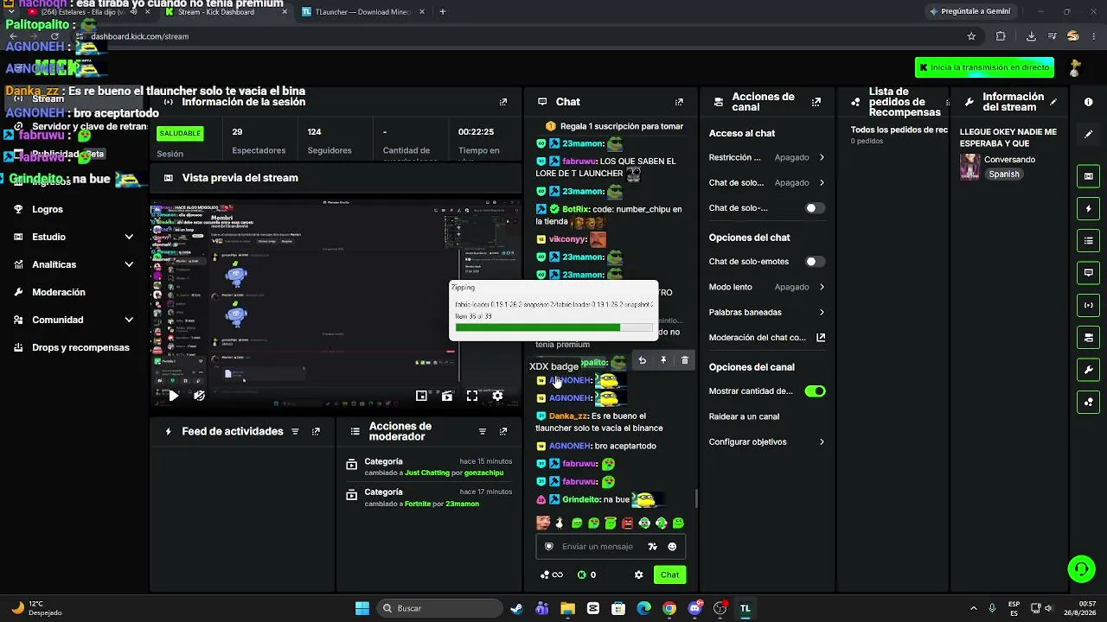The image size is (1107, 622).
Task: Open Palabras baneadas settings
Action: tap(767, 312)
